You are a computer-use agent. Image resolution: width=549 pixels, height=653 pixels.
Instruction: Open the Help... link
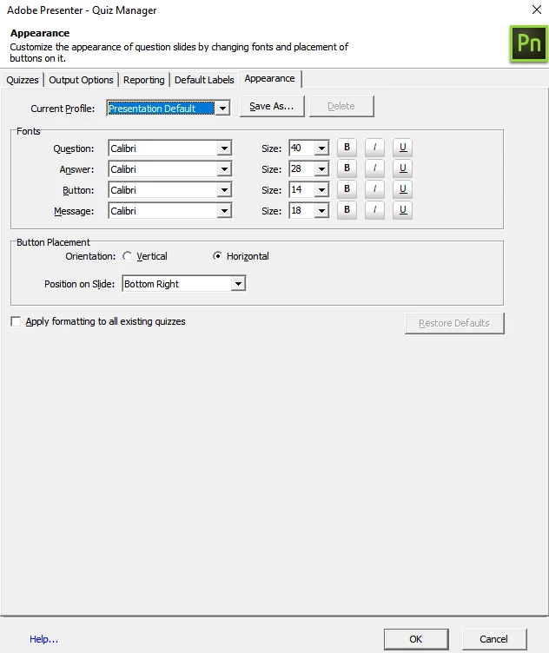point(43,639)
